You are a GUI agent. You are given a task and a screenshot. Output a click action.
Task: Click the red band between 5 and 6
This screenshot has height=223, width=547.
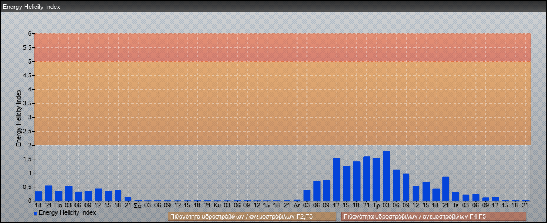(x=280, y=47)
